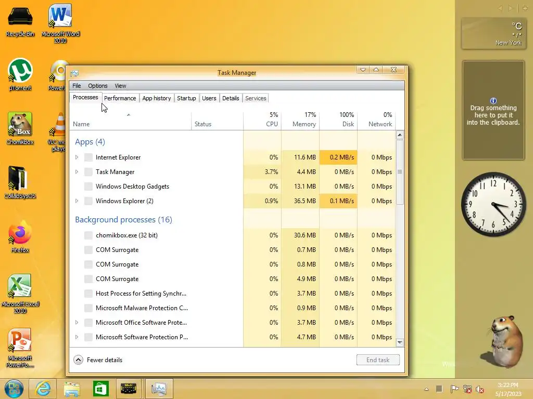This screenshot has height=399, width=533.
Task: Launch Firefox from the desktop
Action: click(x=20, y=236)
